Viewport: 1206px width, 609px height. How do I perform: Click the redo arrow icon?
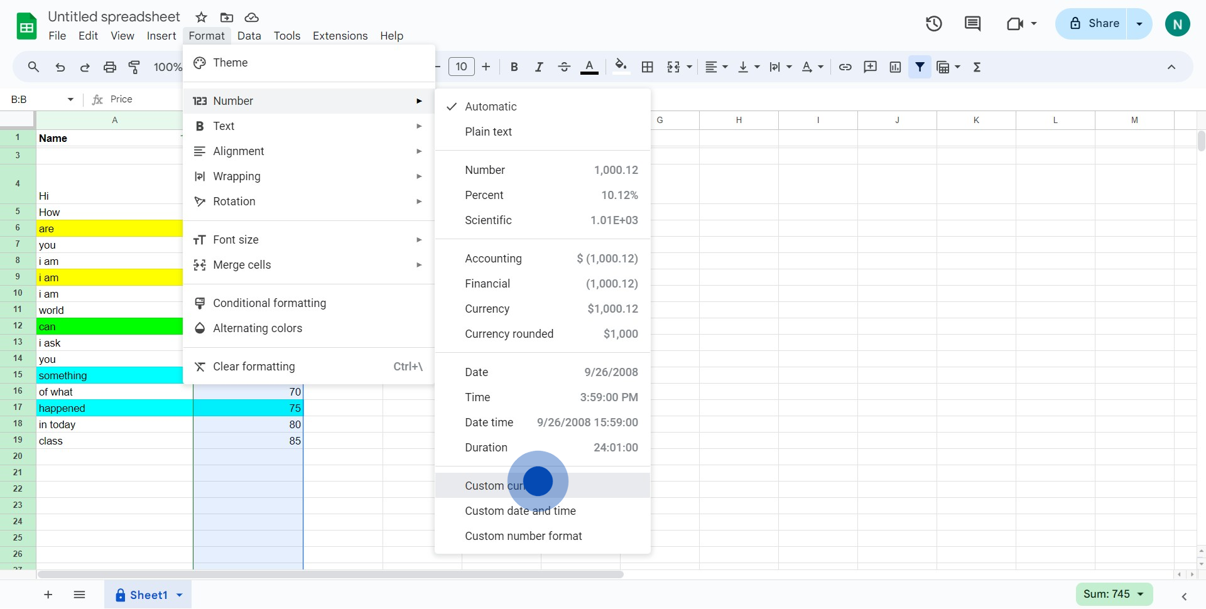85,67
